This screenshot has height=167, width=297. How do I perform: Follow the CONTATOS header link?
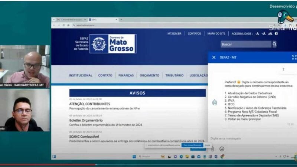point(194,33)
